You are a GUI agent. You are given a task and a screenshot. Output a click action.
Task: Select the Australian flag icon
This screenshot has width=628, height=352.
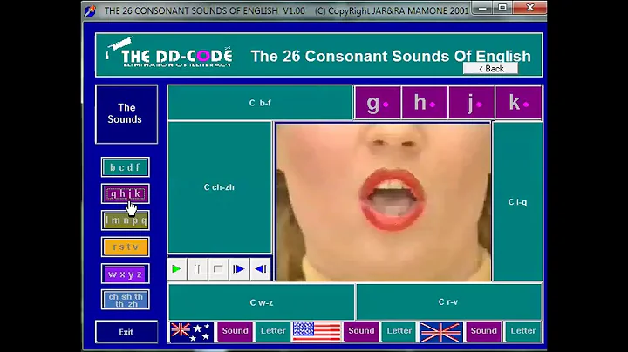tap(192, 332)
